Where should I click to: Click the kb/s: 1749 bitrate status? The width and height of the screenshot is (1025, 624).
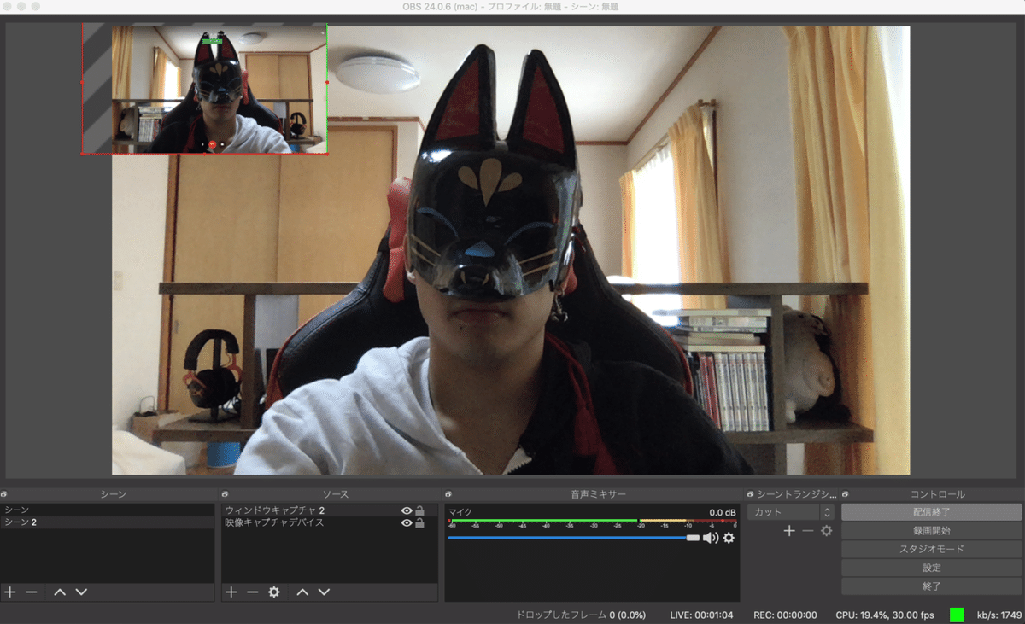click(999, 615)
